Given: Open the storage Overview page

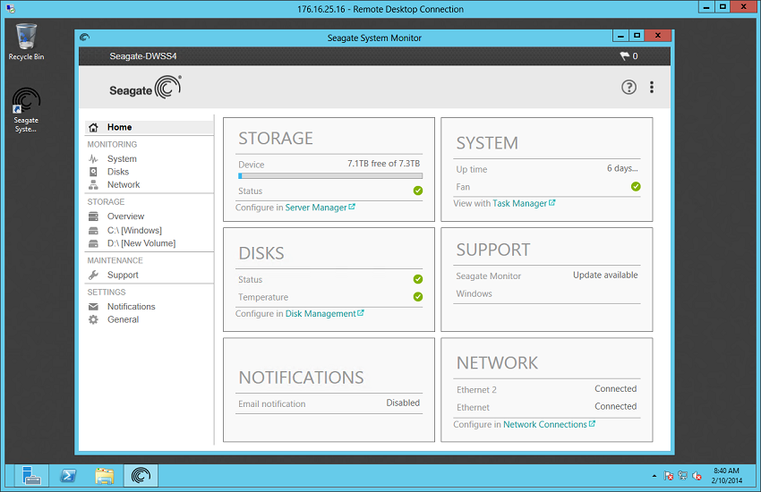Looking at the screenshot, I should [125, 216].
